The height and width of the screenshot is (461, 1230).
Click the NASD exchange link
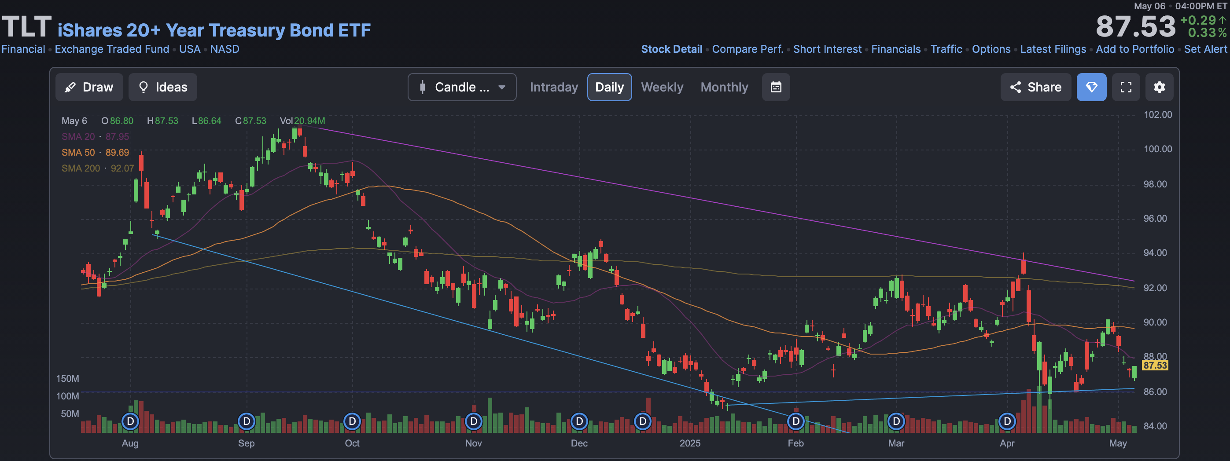(225, 49)
